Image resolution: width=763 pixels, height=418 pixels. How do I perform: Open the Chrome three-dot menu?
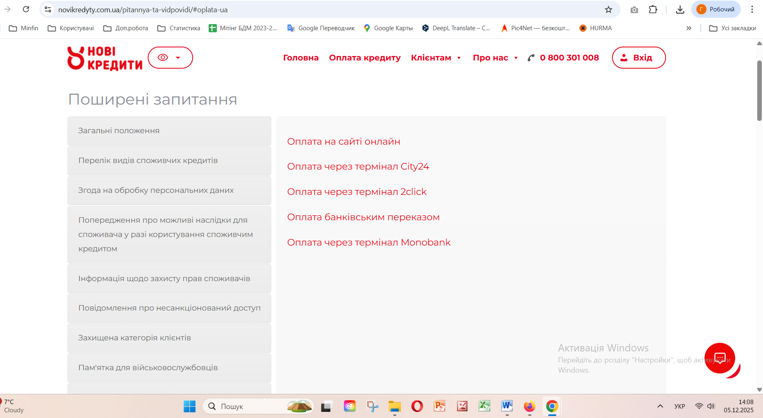(752, 9)
